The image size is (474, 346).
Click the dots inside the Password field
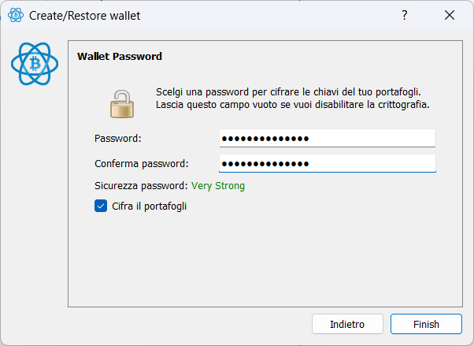point(265,139)
